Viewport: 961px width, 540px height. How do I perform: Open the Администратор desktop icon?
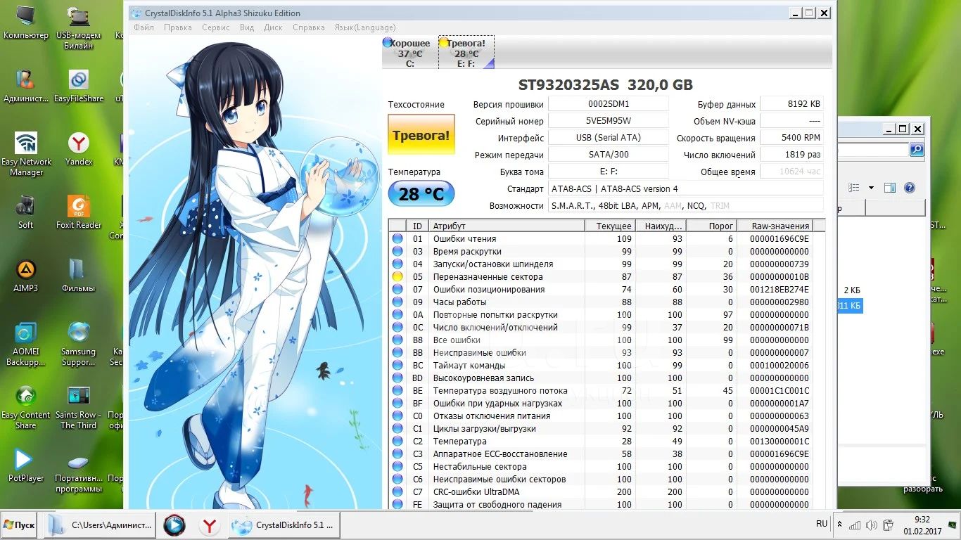[x=26, y=86]
